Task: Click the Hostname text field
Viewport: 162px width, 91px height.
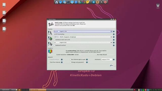Action: (107, 59)
